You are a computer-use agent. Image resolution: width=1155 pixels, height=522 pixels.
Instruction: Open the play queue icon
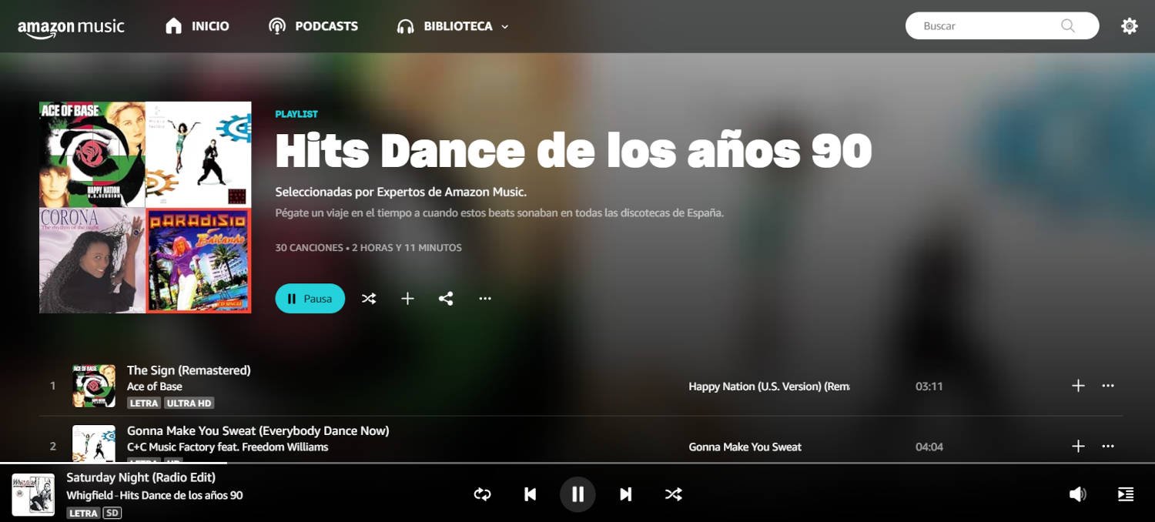(x=1126, y=494)
